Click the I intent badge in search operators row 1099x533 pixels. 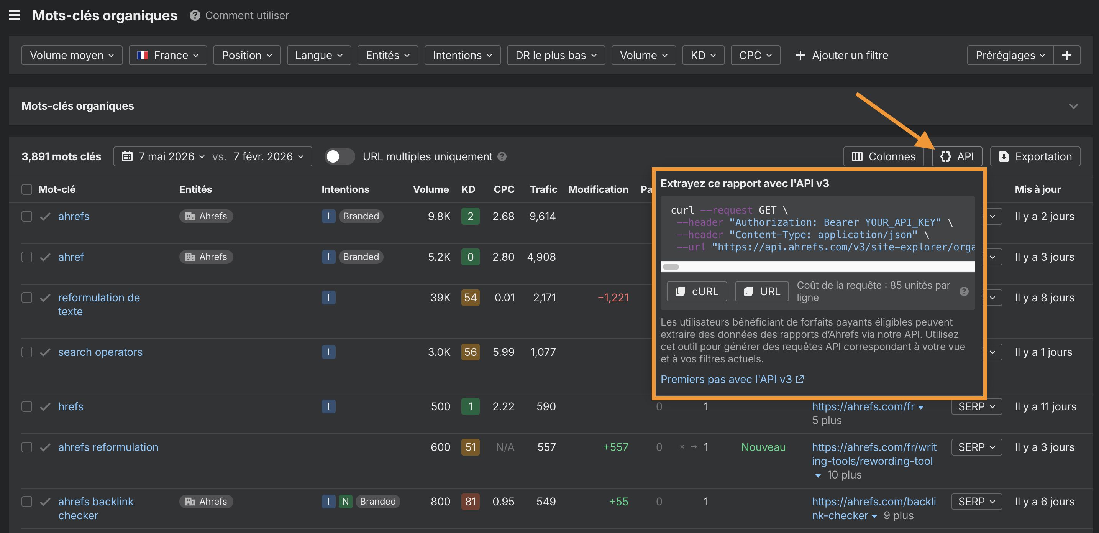[x=328, y=352]
